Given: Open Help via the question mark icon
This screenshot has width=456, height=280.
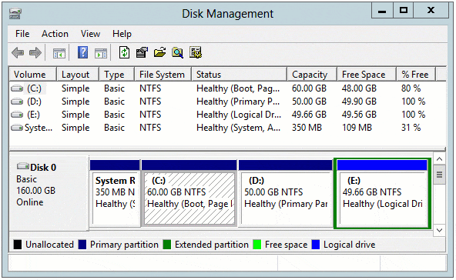Looking at the screenshot, I should pyautogui.click(x=83, y=52).
